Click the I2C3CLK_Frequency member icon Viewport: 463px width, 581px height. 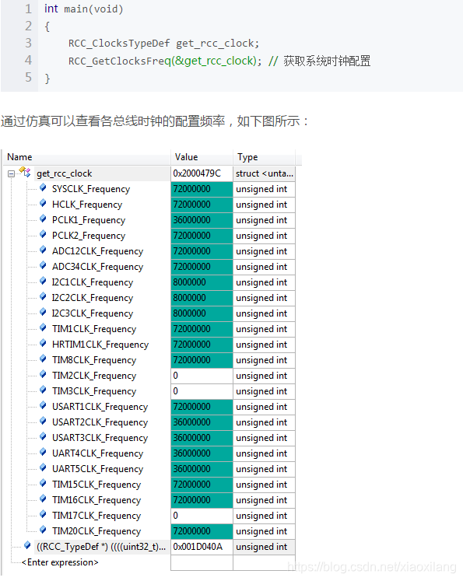43,313
